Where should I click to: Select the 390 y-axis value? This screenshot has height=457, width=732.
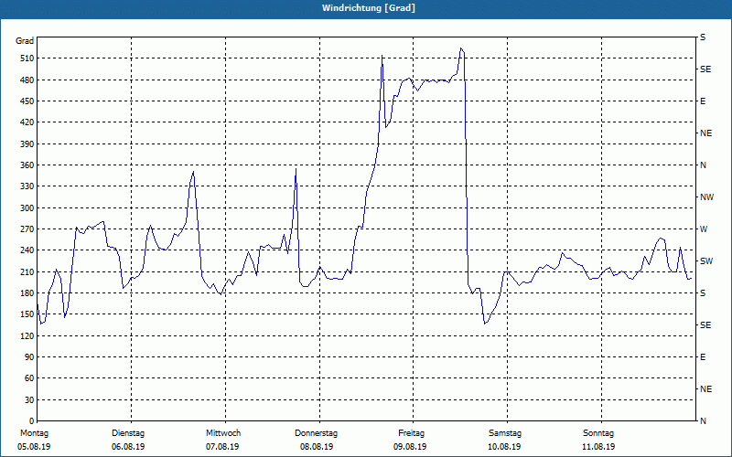pyautogui.click(x=27, y=144)
